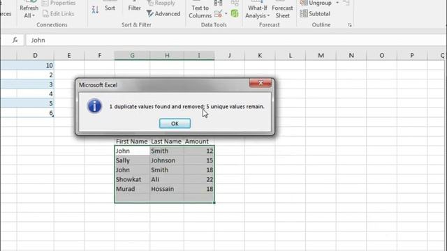This screenshot has height=251, width=447.
Task: Select column D header
Action: coord(35,56)
